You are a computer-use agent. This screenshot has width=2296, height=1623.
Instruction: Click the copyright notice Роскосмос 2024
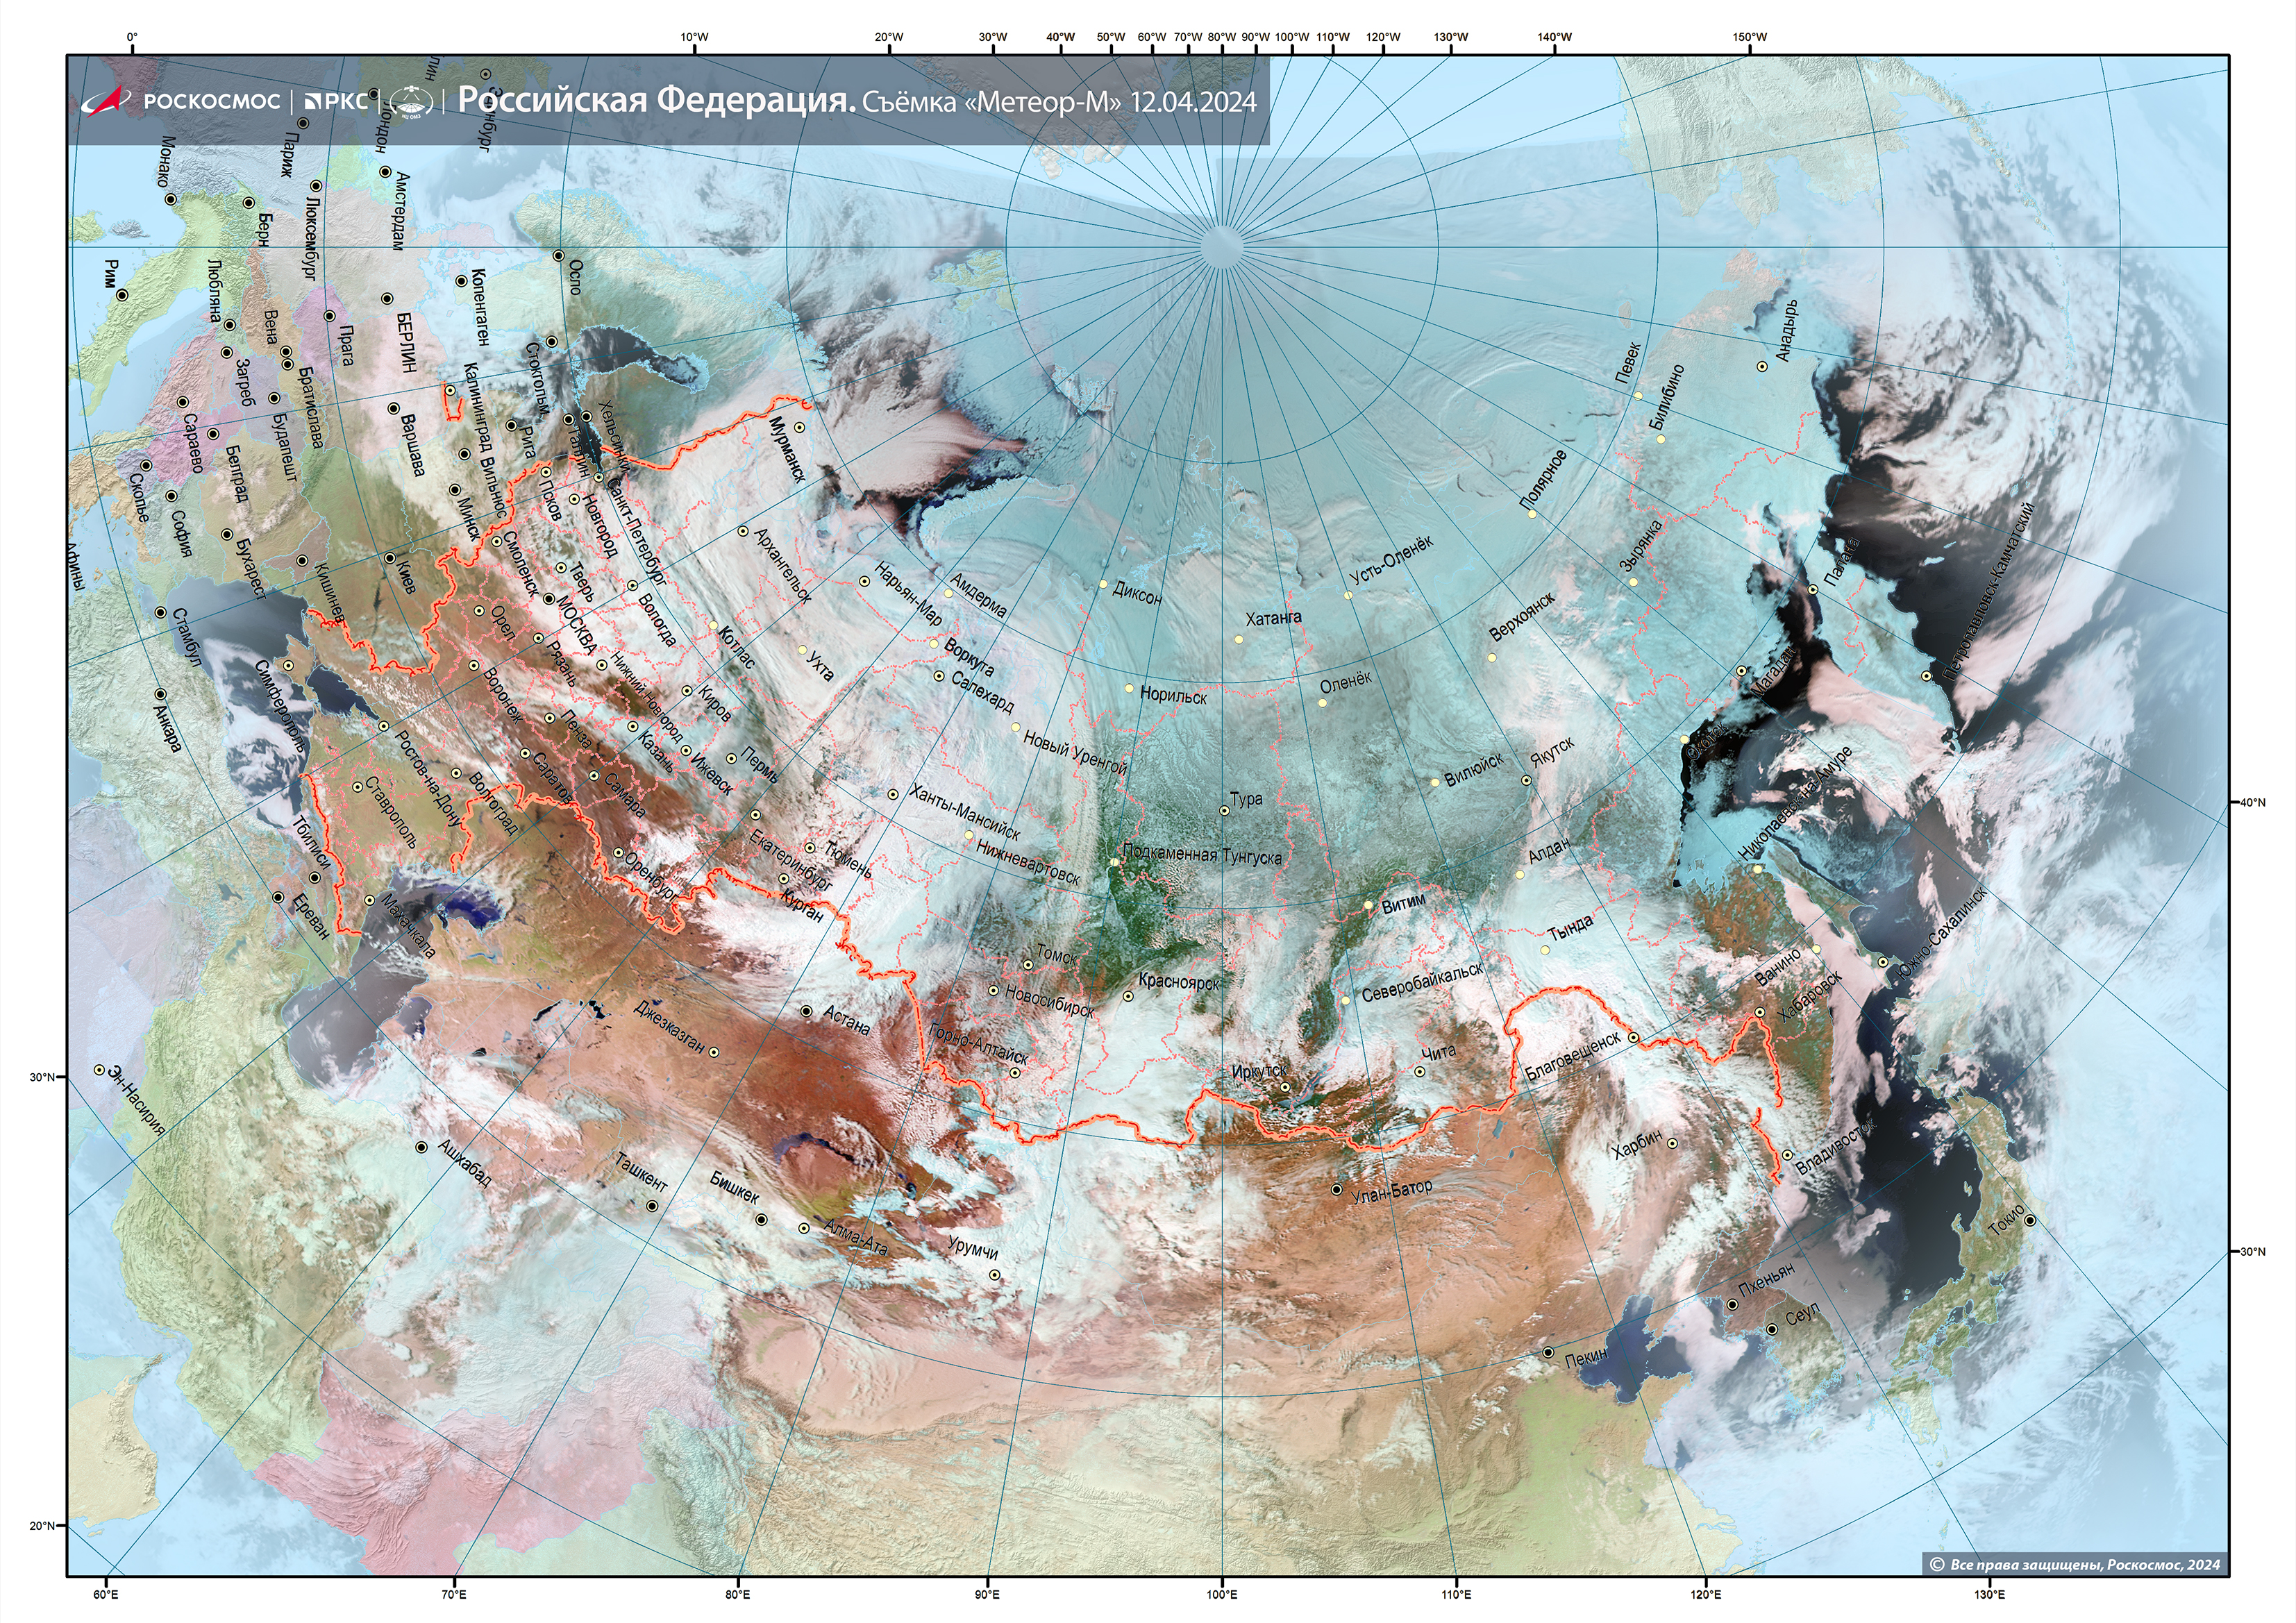(x=2074, y=1564)
